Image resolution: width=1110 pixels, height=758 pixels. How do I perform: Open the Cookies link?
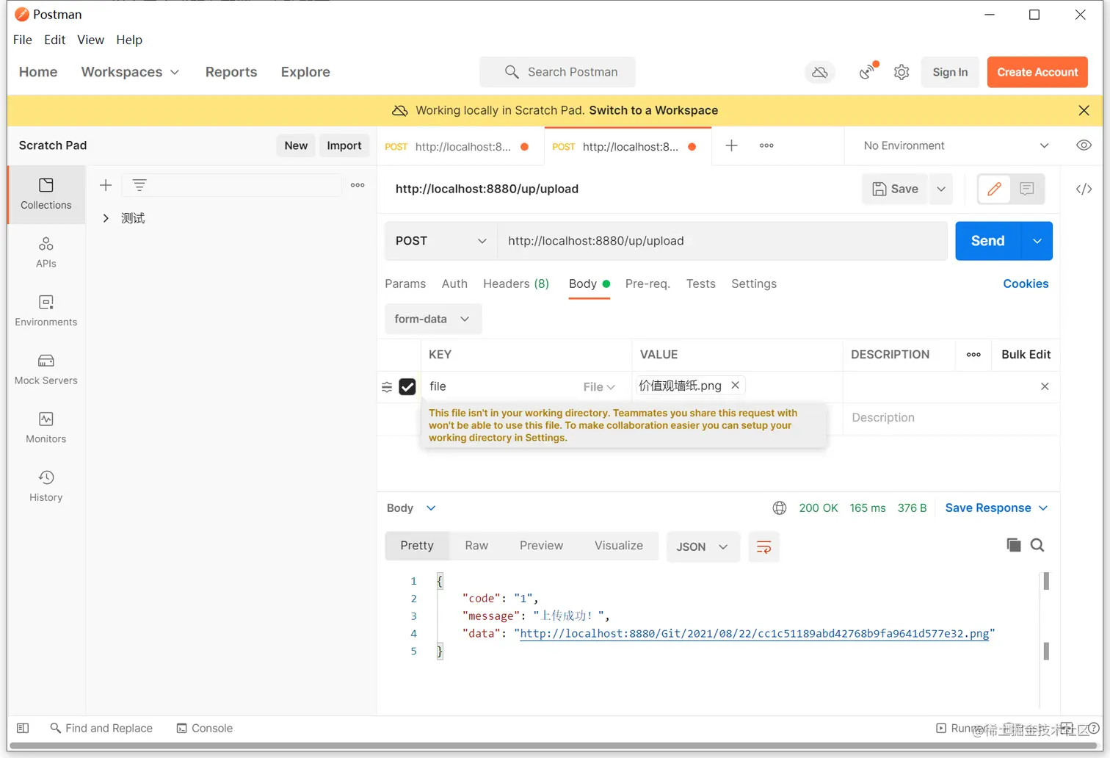click(x=1026, y=284)
